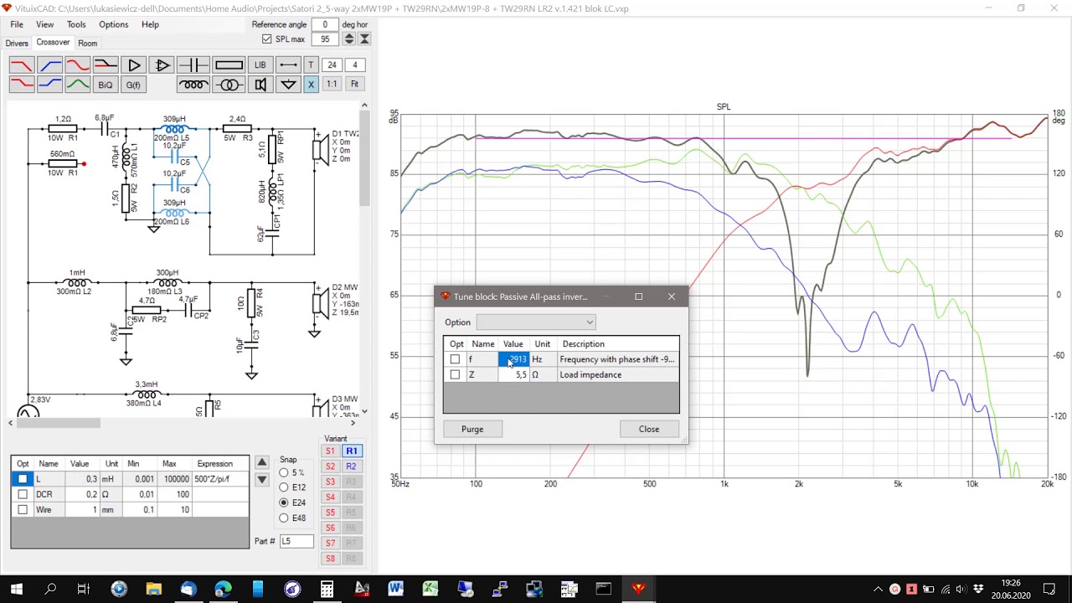Viewport: 1072px width, 603px height.
Task: Select variant S8
Action: [x=330, y=559]
